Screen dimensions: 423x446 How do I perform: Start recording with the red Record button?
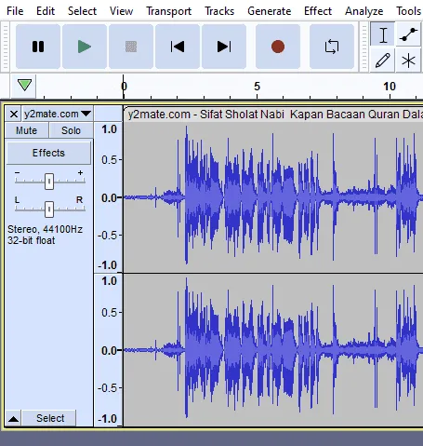(x=278, y=47)
